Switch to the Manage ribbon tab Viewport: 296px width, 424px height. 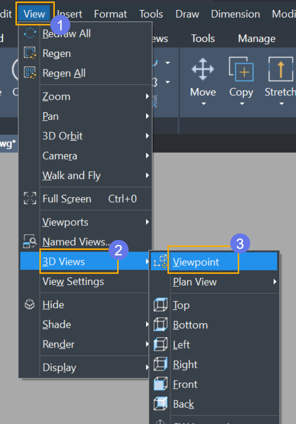(x=257, y=39)
